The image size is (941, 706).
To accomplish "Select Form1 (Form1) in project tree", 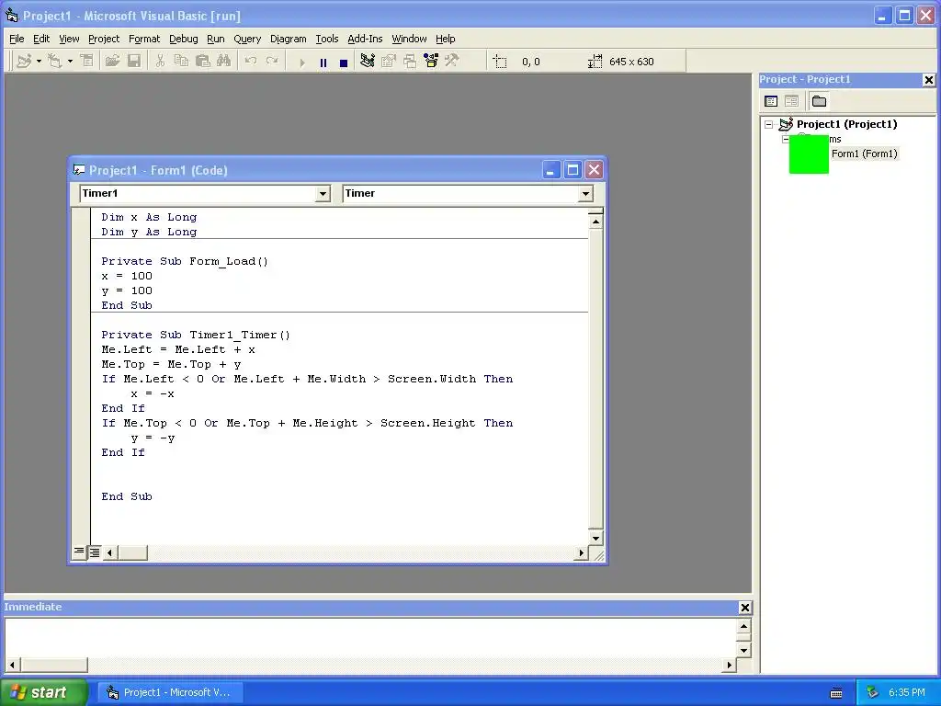I will point(864,154).
